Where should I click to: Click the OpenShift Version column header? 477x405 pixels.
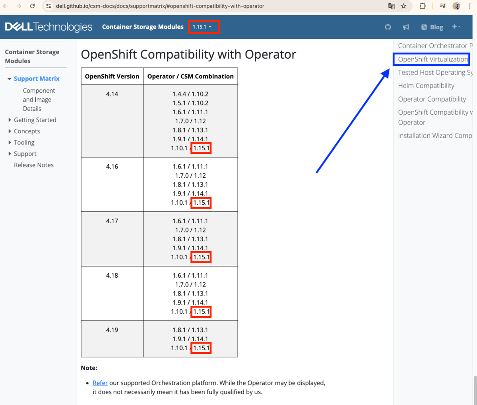112,76
